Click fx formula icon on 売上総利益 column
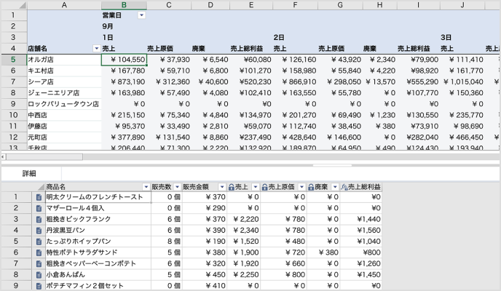Image resolution: width=501 pixels, height=291 pixels. pos(344,187)
